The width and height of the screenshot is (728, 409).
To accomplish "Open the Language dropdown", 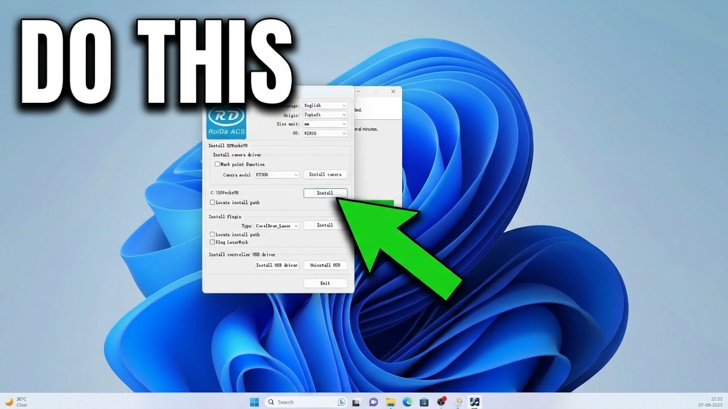I will tap(325, 106).
